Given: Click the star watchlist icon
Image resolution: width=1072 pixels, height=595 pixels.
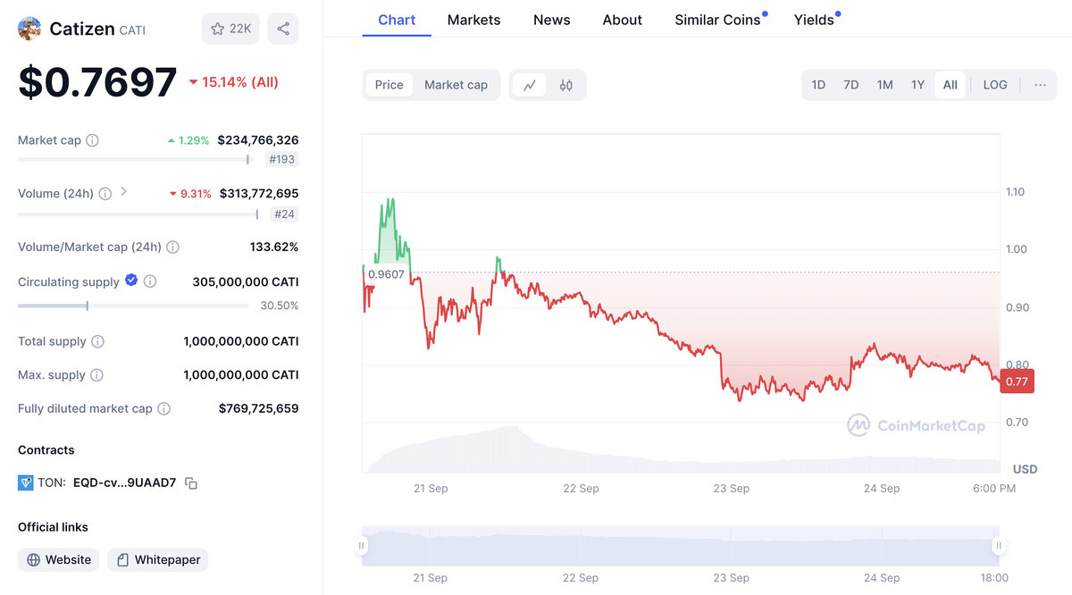Looking at the screenshot, I should 218,29.
